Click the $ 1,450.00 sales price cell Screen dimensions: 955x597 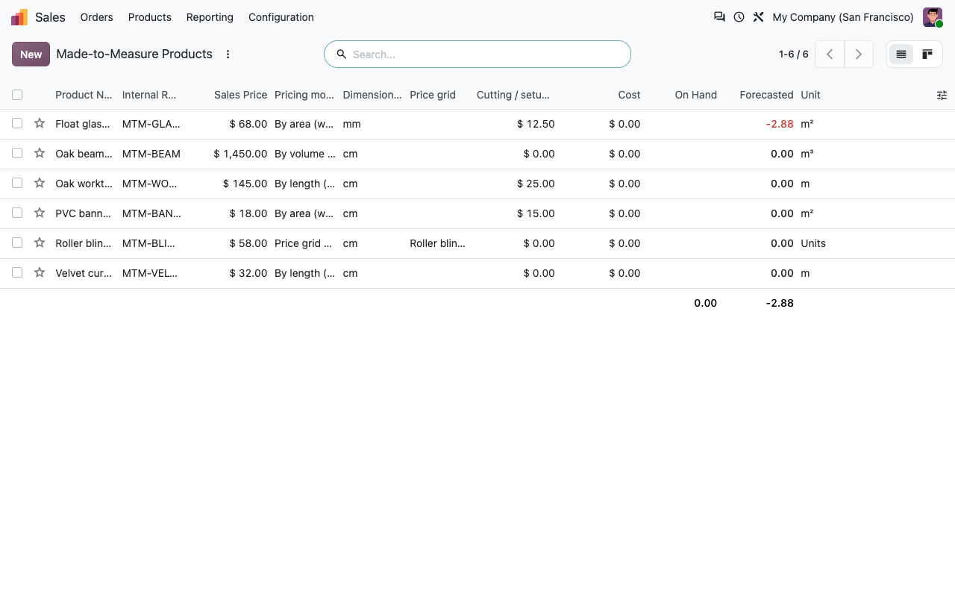tap(240, 154)
